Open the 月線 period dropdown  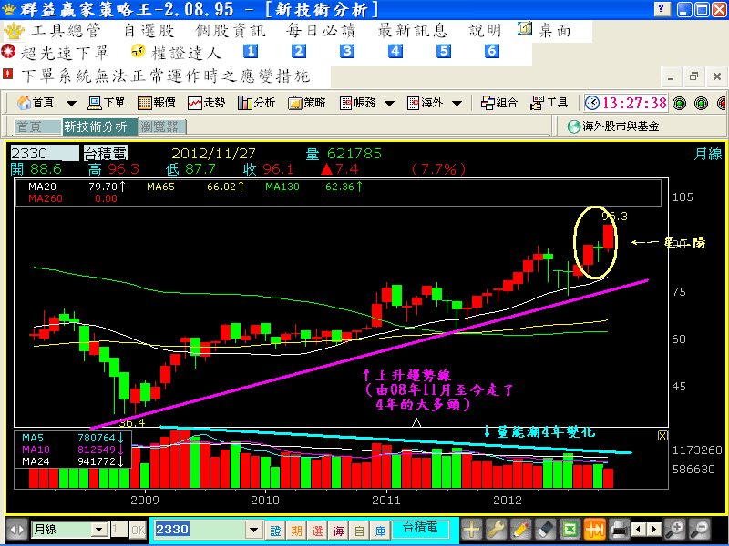99,530
